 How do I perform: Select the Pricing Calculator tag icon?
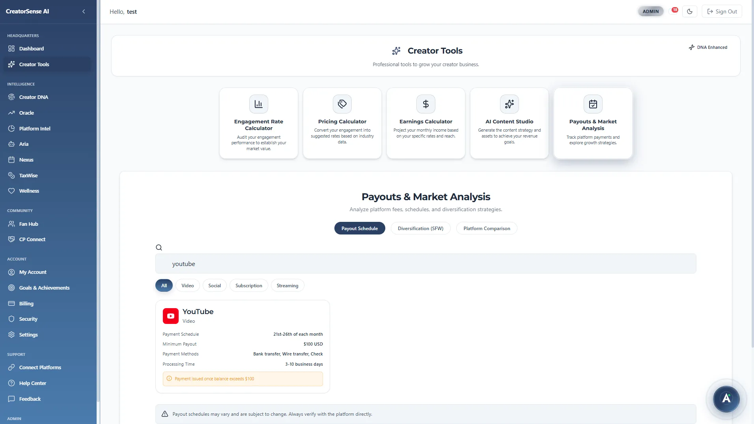(x=342, y=104)
